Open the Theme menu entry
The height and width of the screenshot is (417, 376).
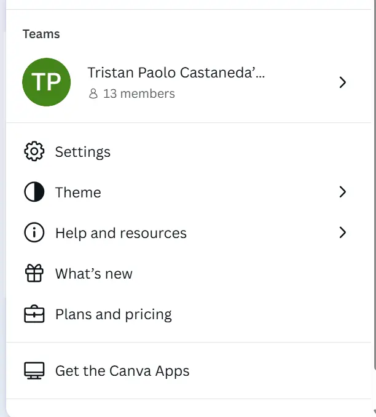(x=189, y=192)
